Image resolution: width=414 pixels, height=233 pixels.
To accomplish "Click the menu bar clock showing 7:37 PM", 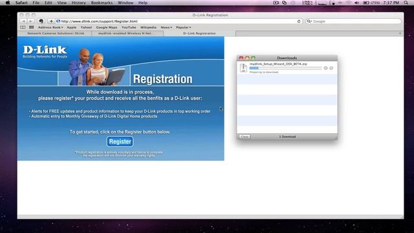I will 391,3.
